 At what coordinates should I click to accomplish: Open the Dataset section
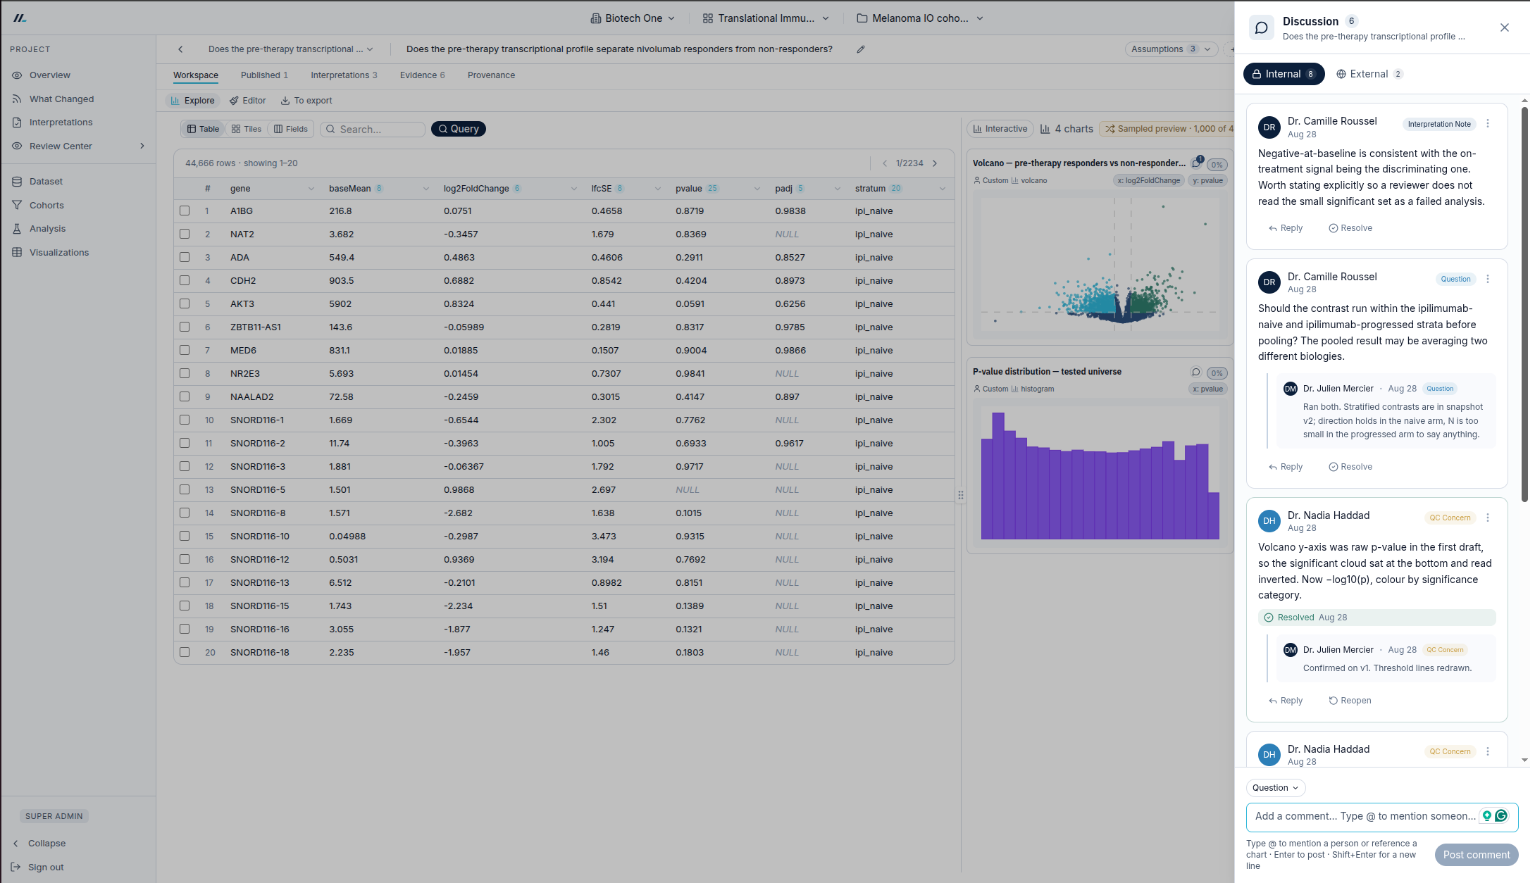click(x=46, y=182)
